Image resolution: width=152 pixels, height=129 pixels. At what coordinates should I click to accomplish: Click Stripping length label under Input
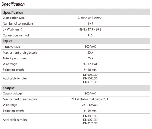coord(13,70)
